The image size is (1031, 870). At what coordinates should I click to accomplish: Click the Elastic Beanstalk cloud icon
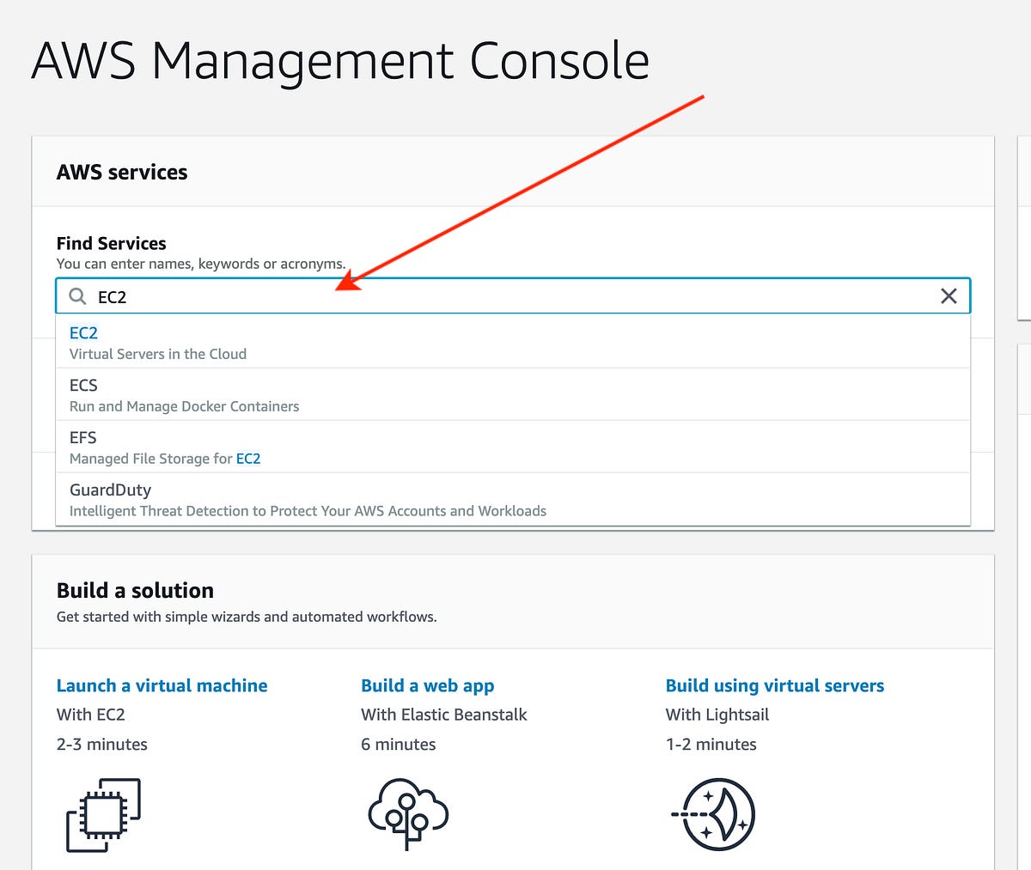[x=407, y=814]
